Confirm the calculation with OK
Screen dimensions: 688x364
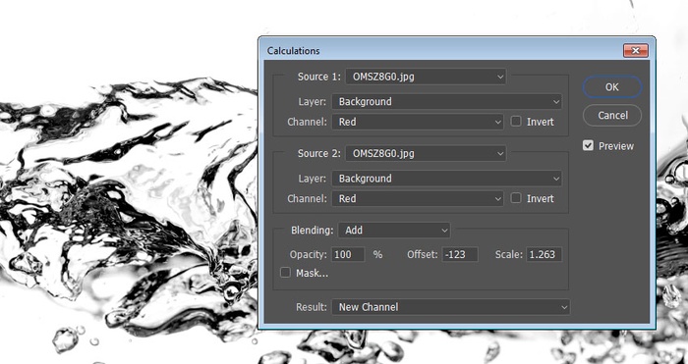(612, 87)
